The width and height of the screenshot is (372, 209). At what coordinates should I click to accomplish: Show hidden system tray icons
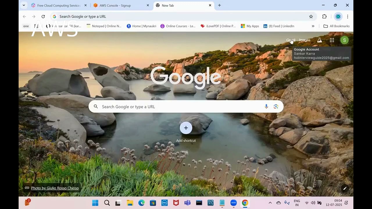point(270,203)
